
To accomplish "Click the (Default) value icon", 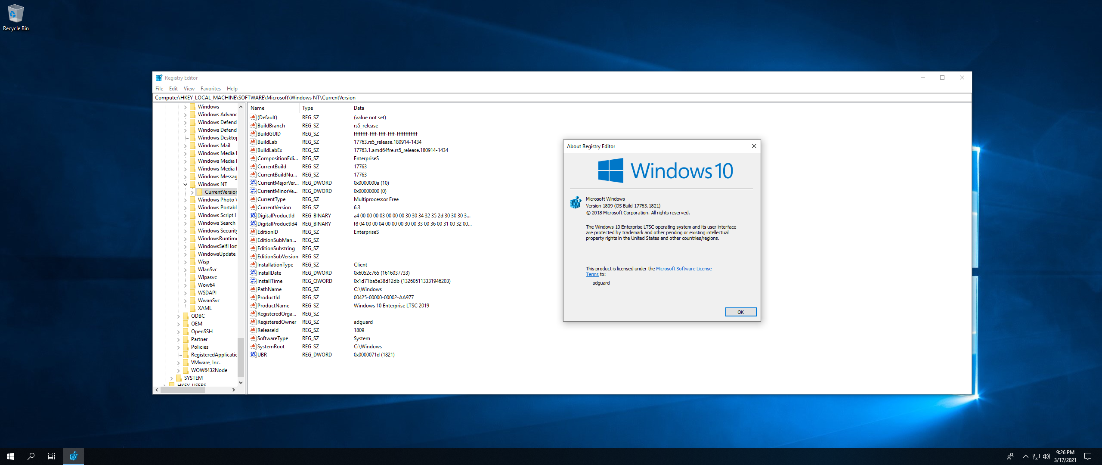I will (253, 117).
